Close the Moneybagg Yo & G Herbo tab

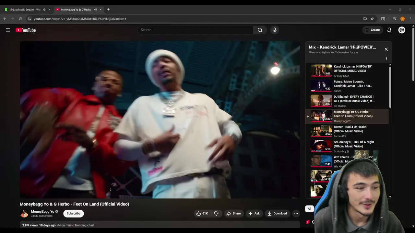pyautogui.click(x=101, y=10)
